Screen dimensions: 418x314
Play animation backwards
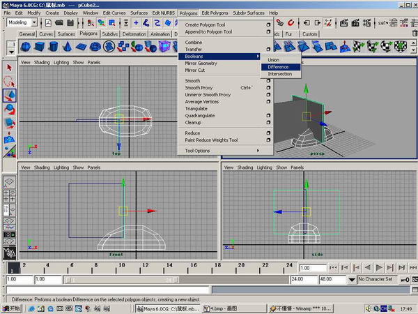(x=368, y=267)
